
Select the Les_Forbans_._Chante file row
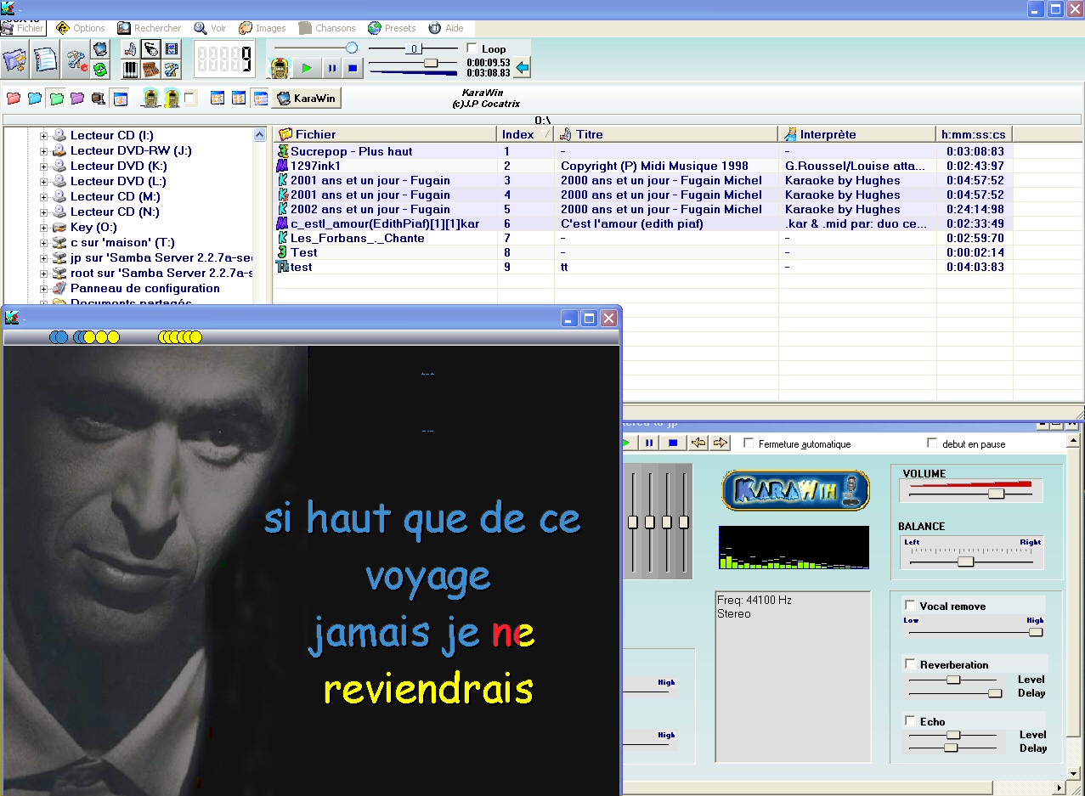coord(357,239)
